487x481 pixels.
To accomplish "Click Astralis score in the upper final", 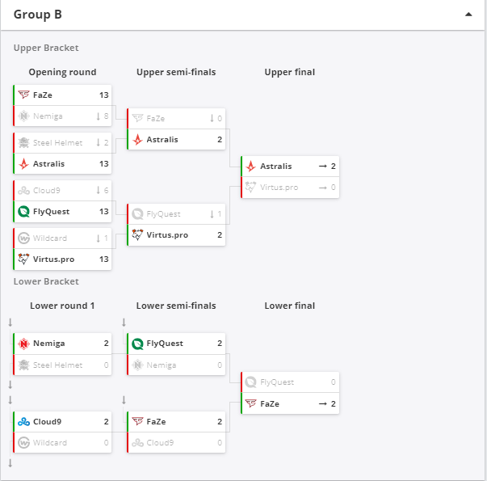I will 333,167.
